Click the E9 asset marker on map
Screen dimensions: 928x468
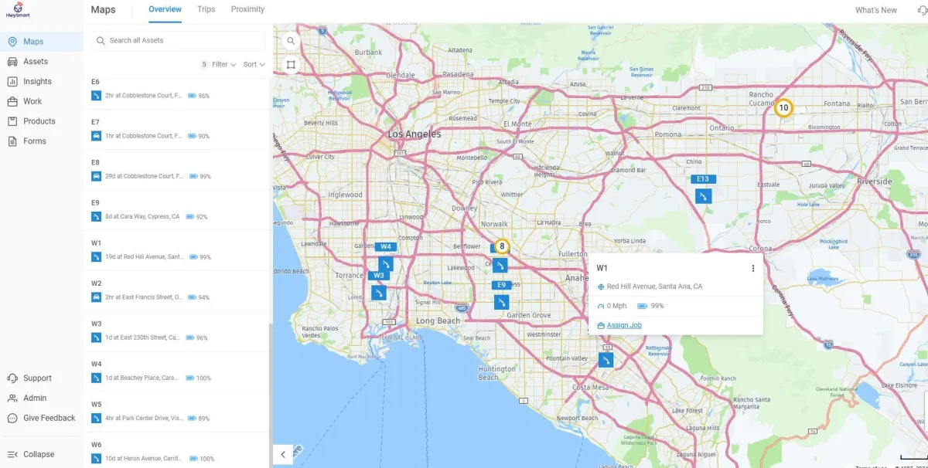click(502, 301)
